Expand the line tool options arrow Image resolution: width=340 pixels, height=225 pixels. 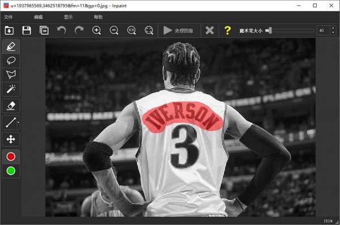point(18,123)
